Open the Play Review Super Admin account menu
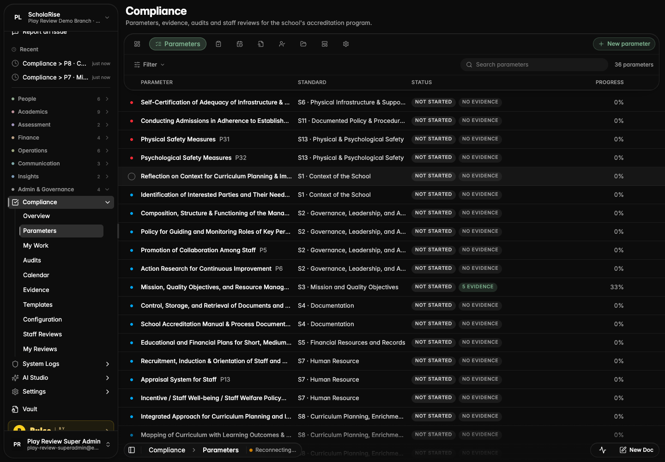Screen dimensions: 665x462 (61, 444)
